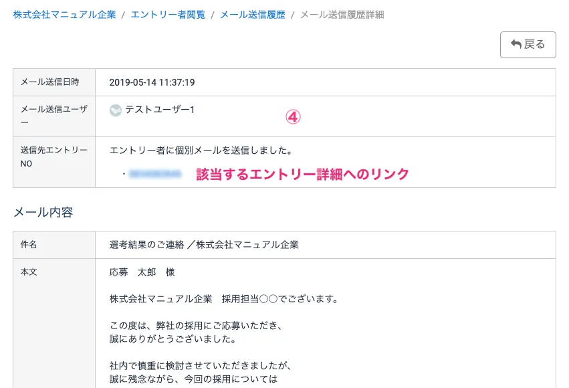Click the pink circled number 4 marker
Screen dimensions: 569x388
(294, 116)
